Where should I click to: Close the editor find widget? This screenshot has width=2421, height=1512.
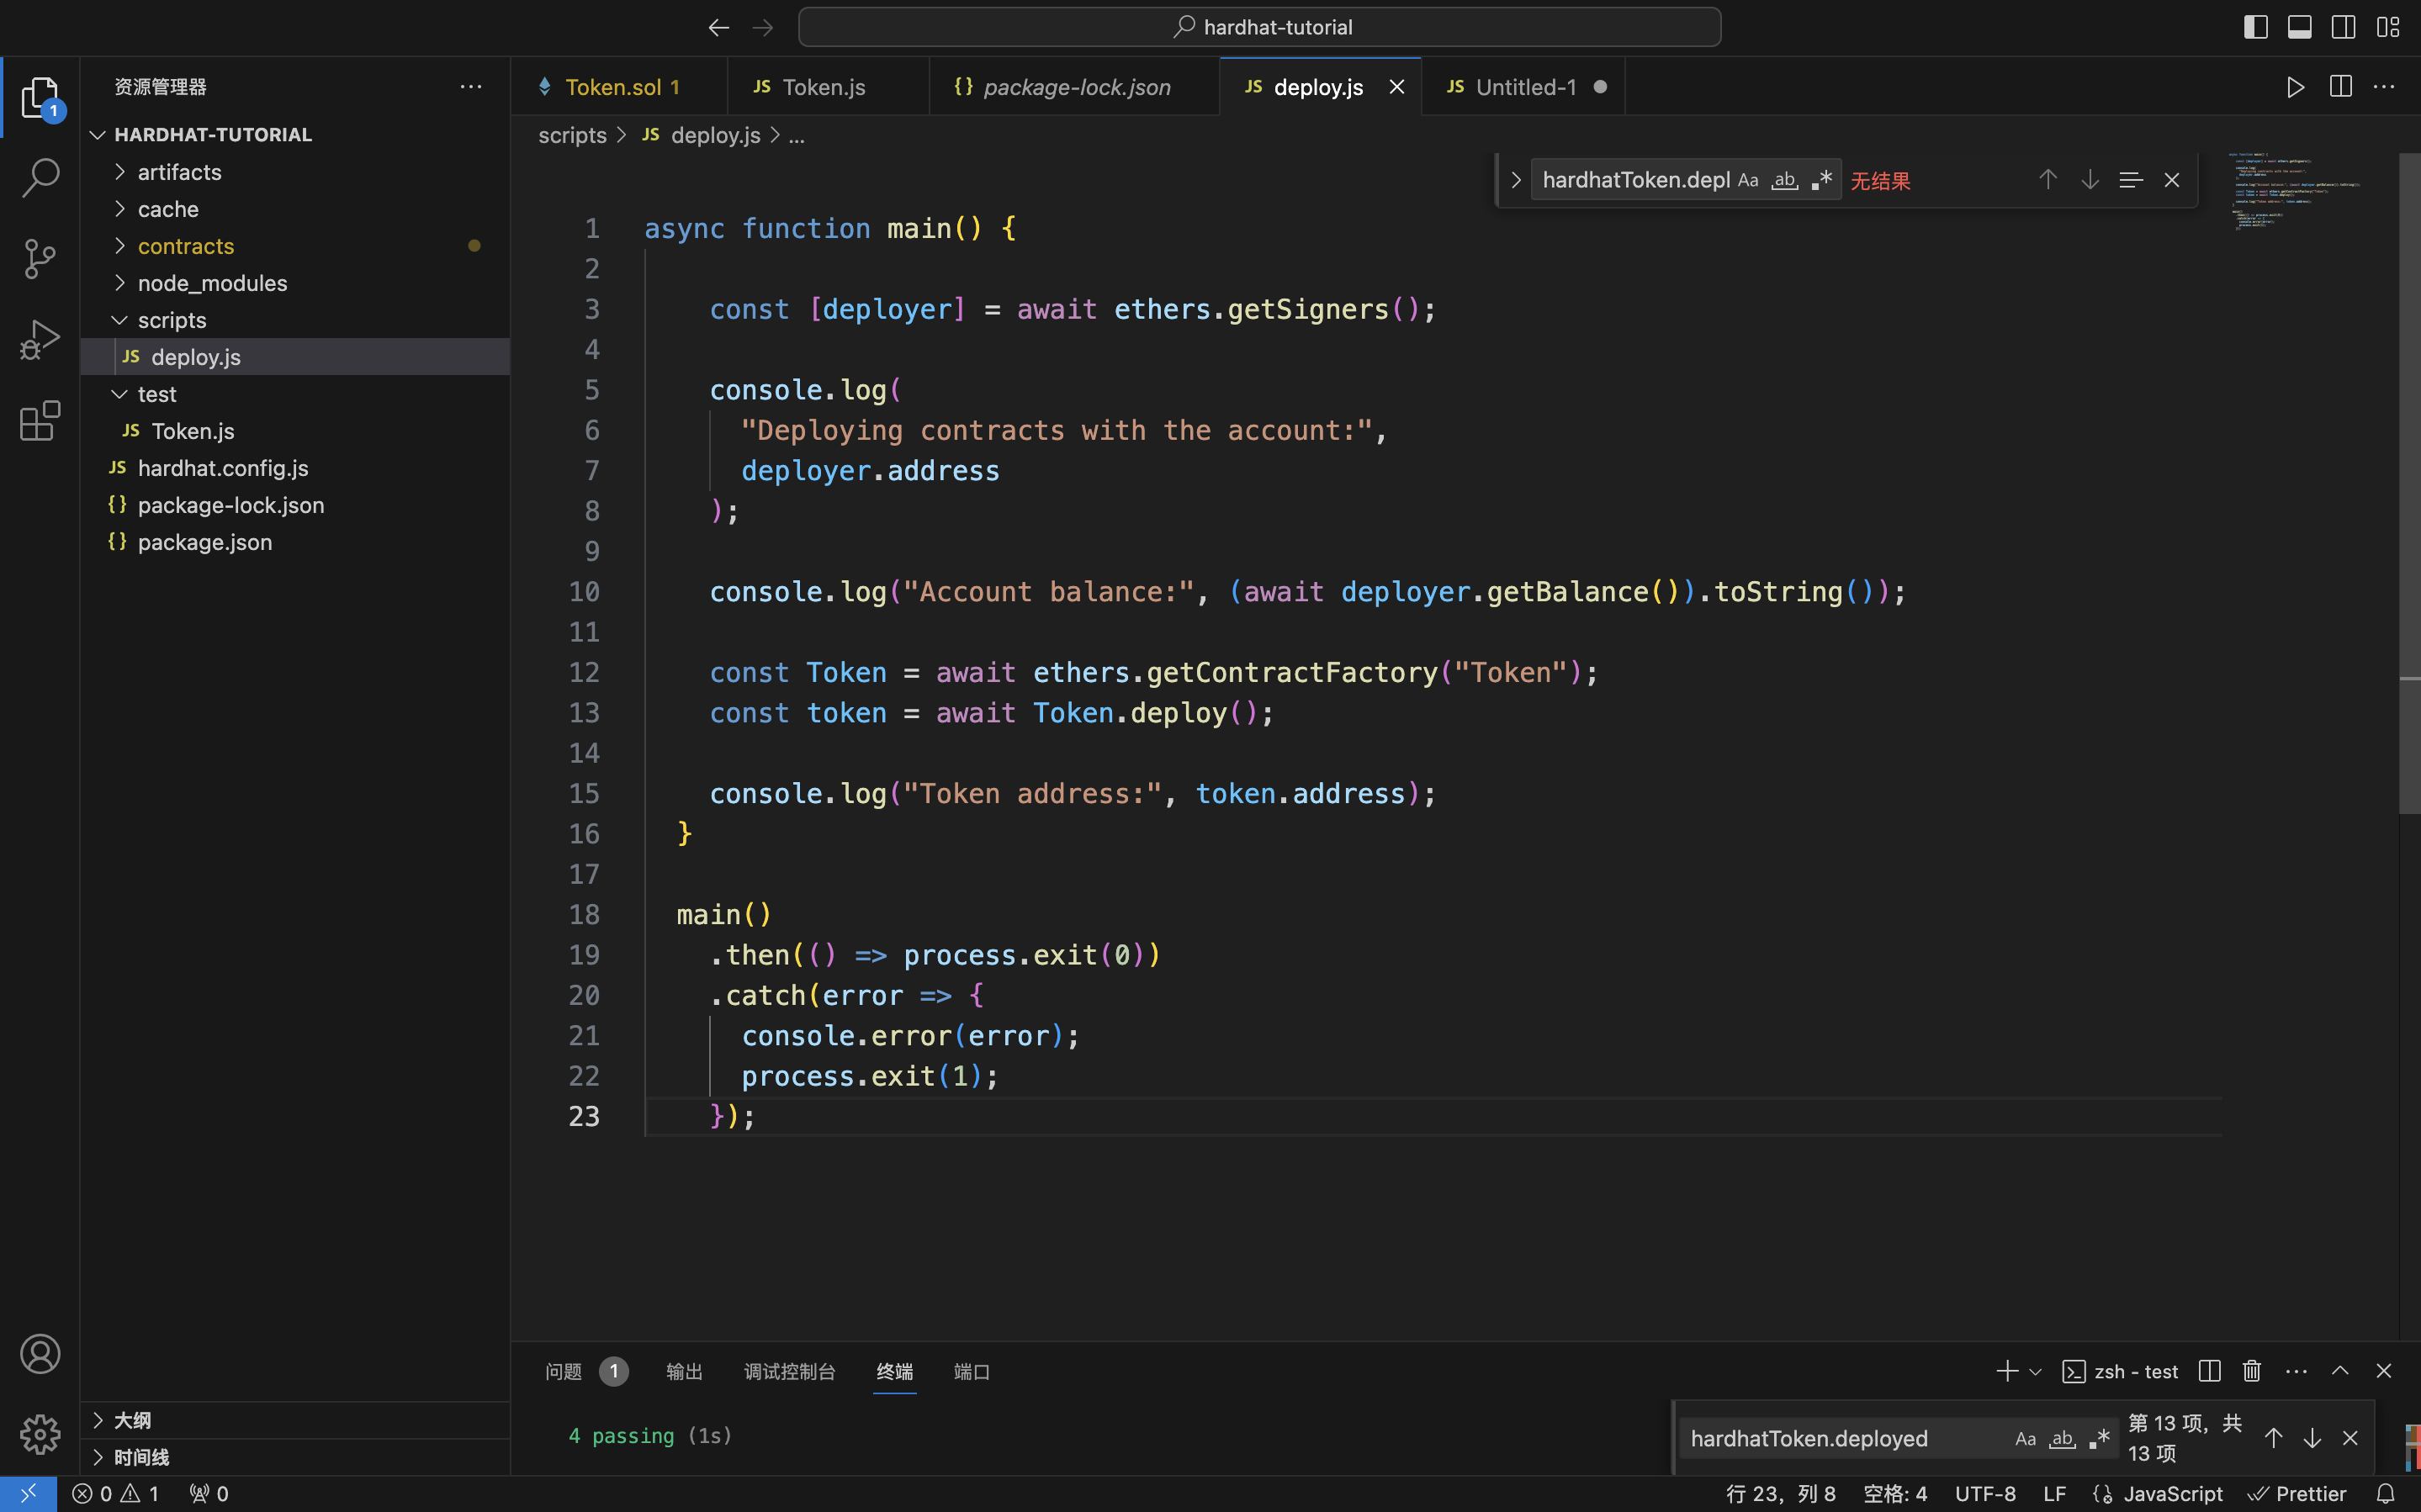pos(2172,180)
